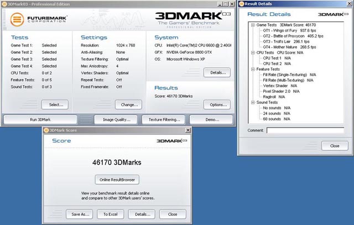Select No sounds tree row
The image size is (354, 225).
pos(277,108)
